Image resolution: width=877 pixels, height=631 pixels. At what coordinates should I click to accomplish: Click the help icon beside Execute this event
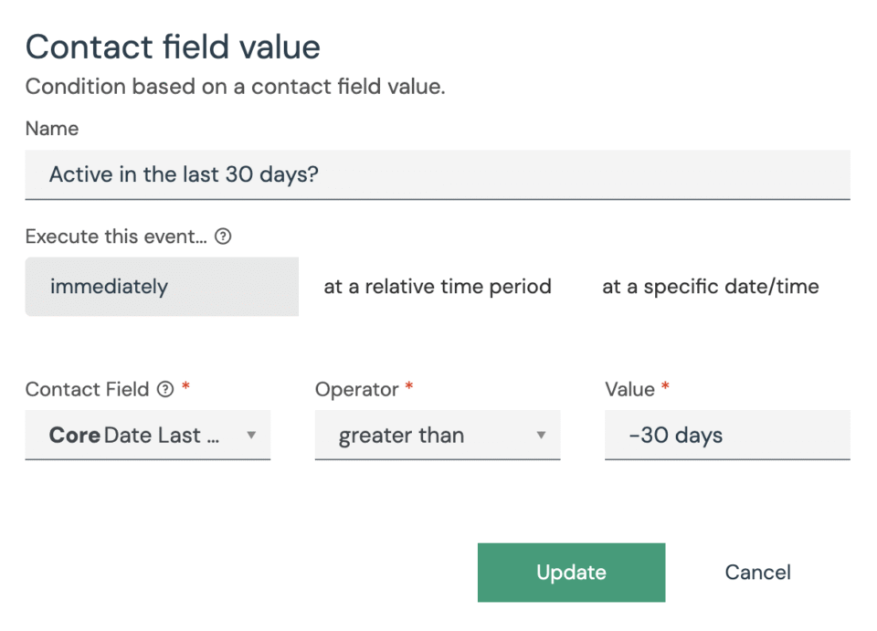223,237
